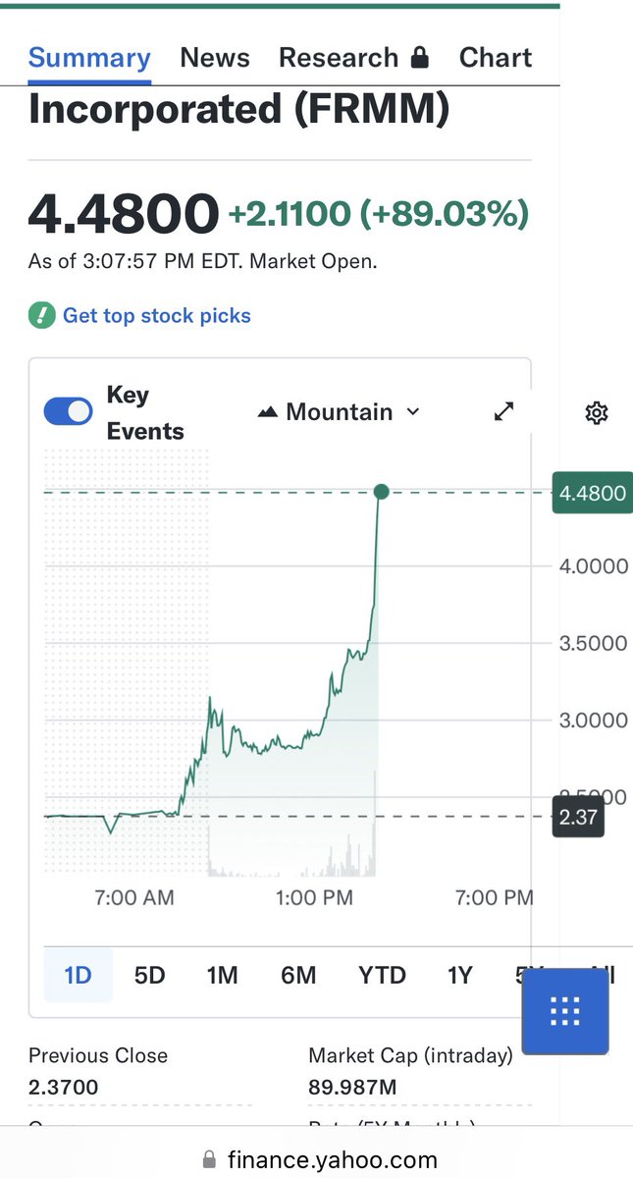Click the mountain chart type icon
633x1178 pixels.
click(x=268, y=412)
